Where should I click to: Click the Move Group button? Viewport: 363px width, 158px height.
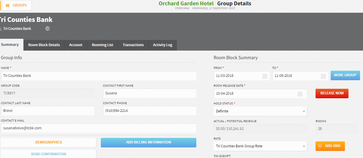click(345, 75)
